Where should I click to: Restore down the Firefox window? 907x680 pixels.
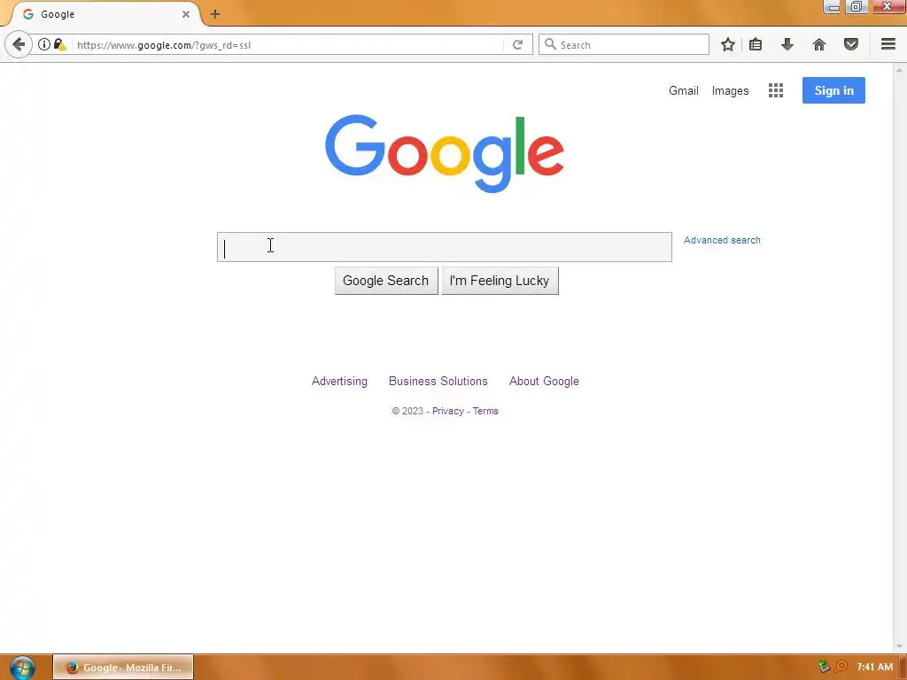pos(857,7)
